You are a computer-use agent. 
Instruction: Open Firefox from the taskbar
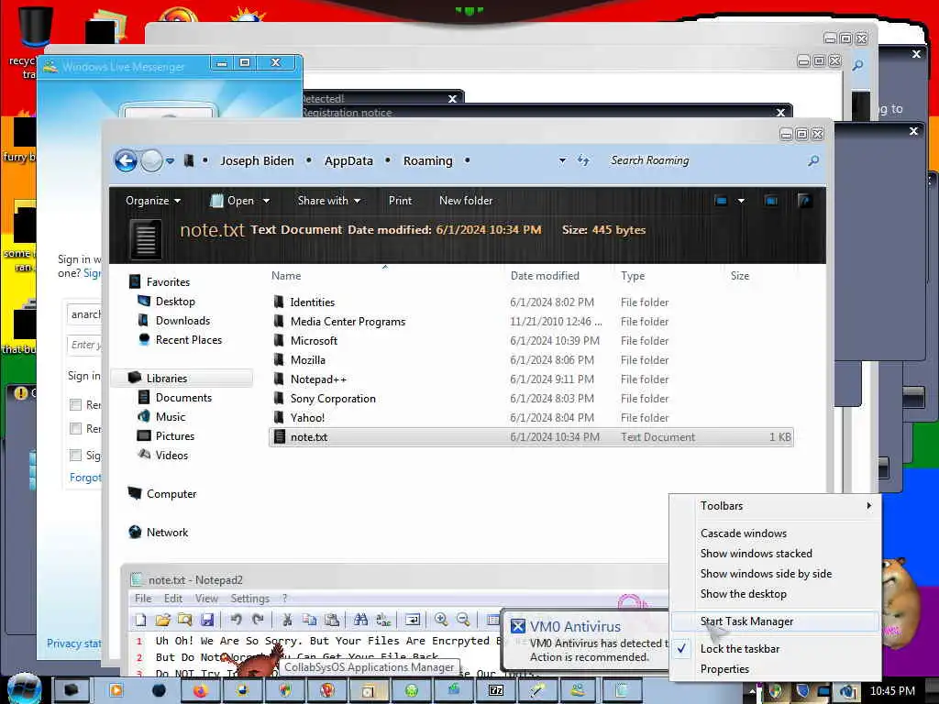[x=199, y=691]
